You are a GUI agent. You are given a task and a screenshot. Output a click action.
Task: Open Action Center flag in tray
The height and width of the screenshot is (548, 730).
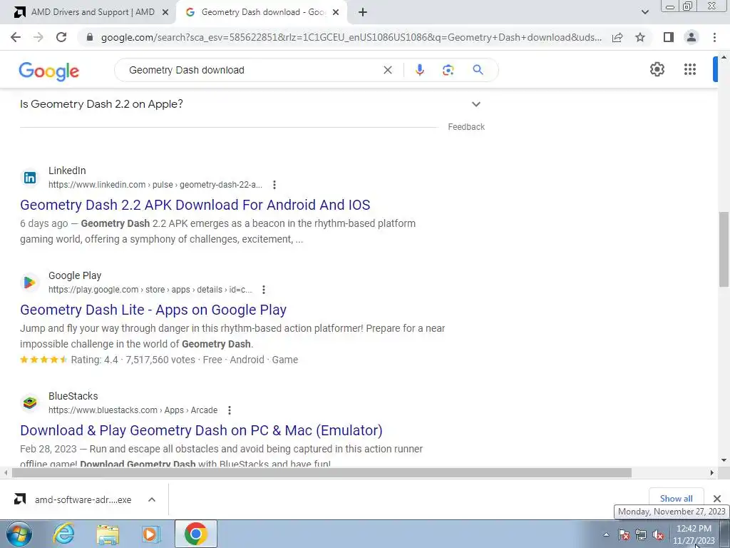click(624, 535)
